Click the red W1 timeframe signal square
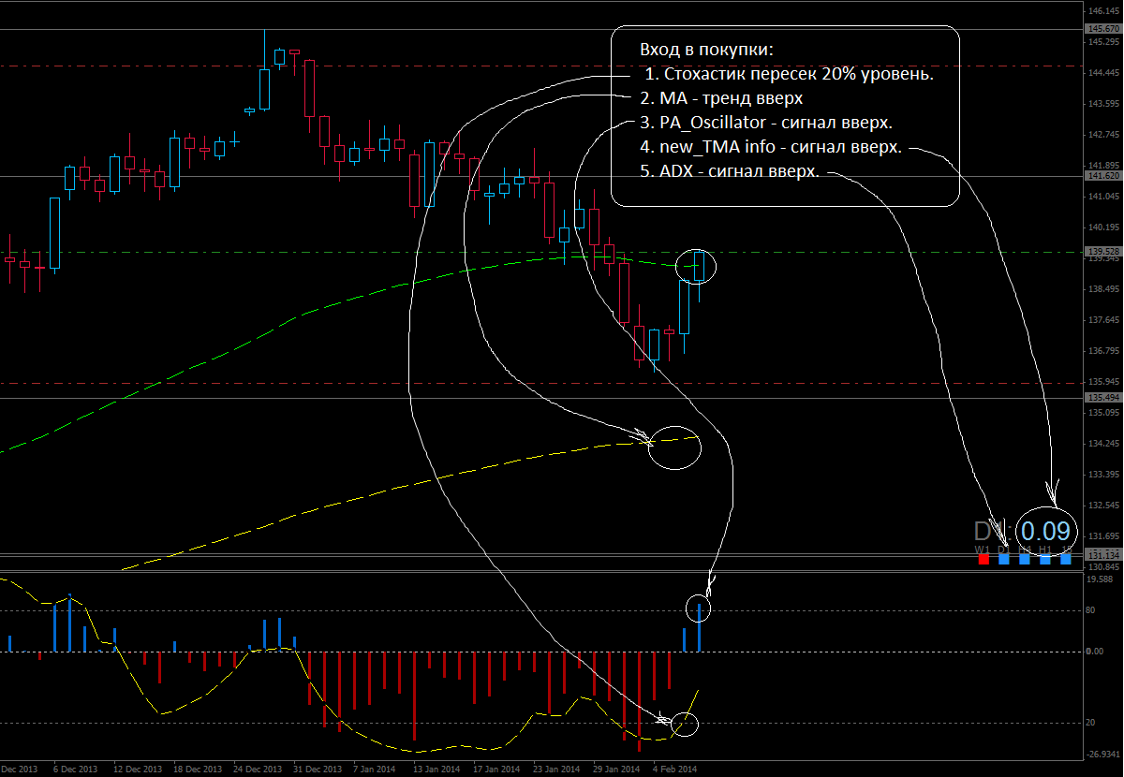The height and width of the screenshot is (777, 1124). (x=983, y=559)
